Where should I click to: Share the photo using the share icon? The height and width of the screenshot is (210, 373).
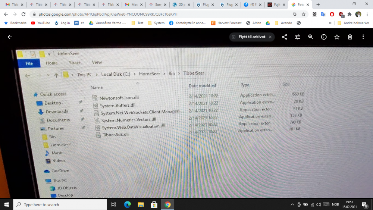click(x=285, y=37)
